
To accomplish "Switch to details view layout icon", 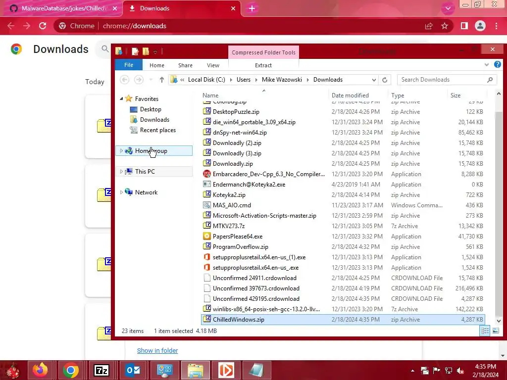I will point(485,331).
